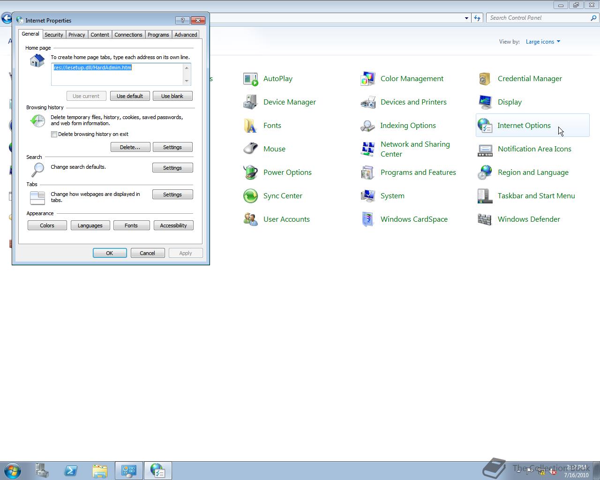Viewport: 600px width, 480px height.
Task: Open the System icon
Action: click(x=368, y=196)
